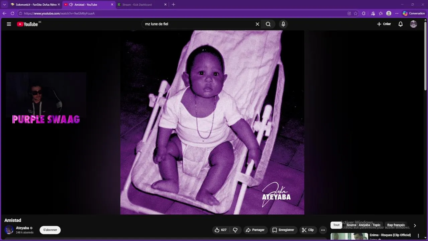This screenshot has height=241, width=428.
Task: Reload the current page
Action: (x=12, y=13)
